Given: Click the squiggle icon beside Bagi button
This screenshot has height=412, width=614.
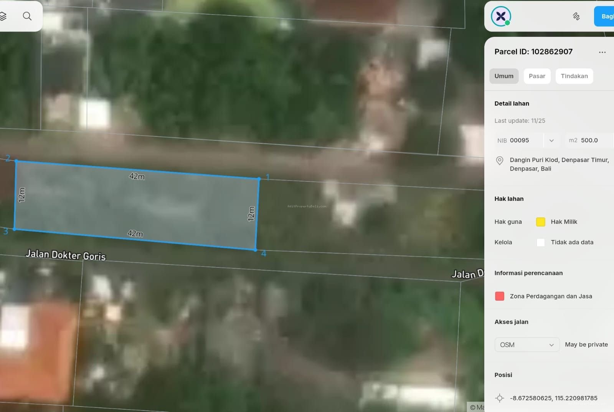Looking at the screenshot, I should pos(576,16).
